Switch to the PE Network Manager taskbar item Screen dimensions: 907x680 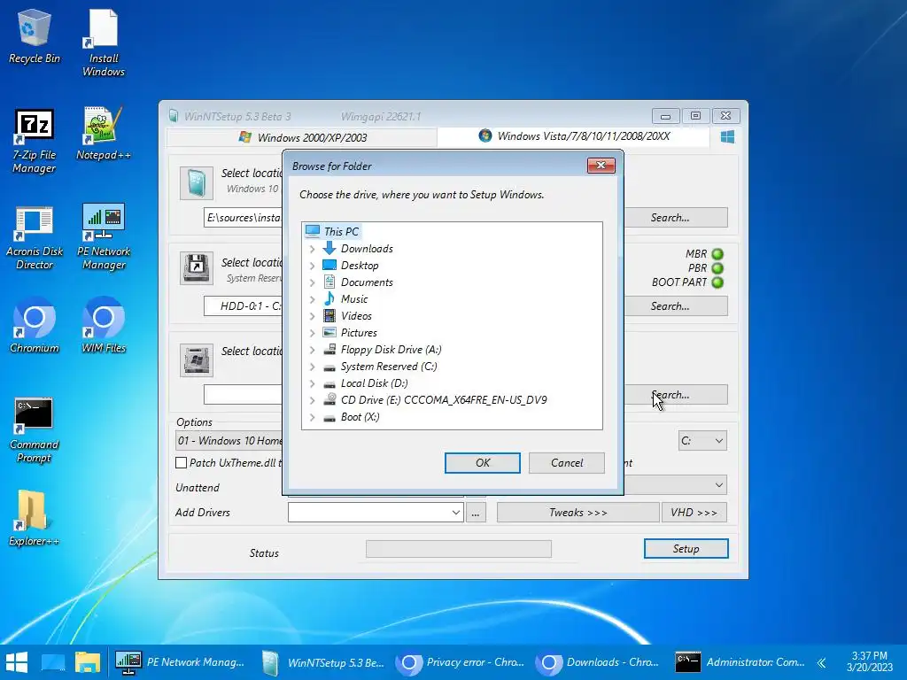[181, 662]
